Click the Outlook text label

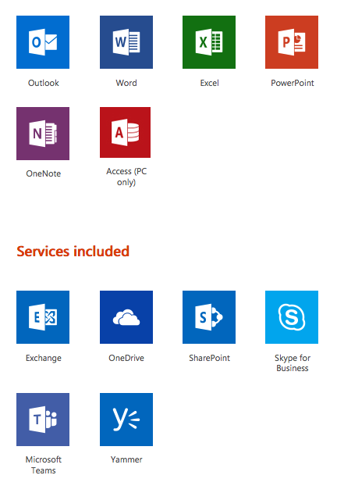click(x=44, y=83)
